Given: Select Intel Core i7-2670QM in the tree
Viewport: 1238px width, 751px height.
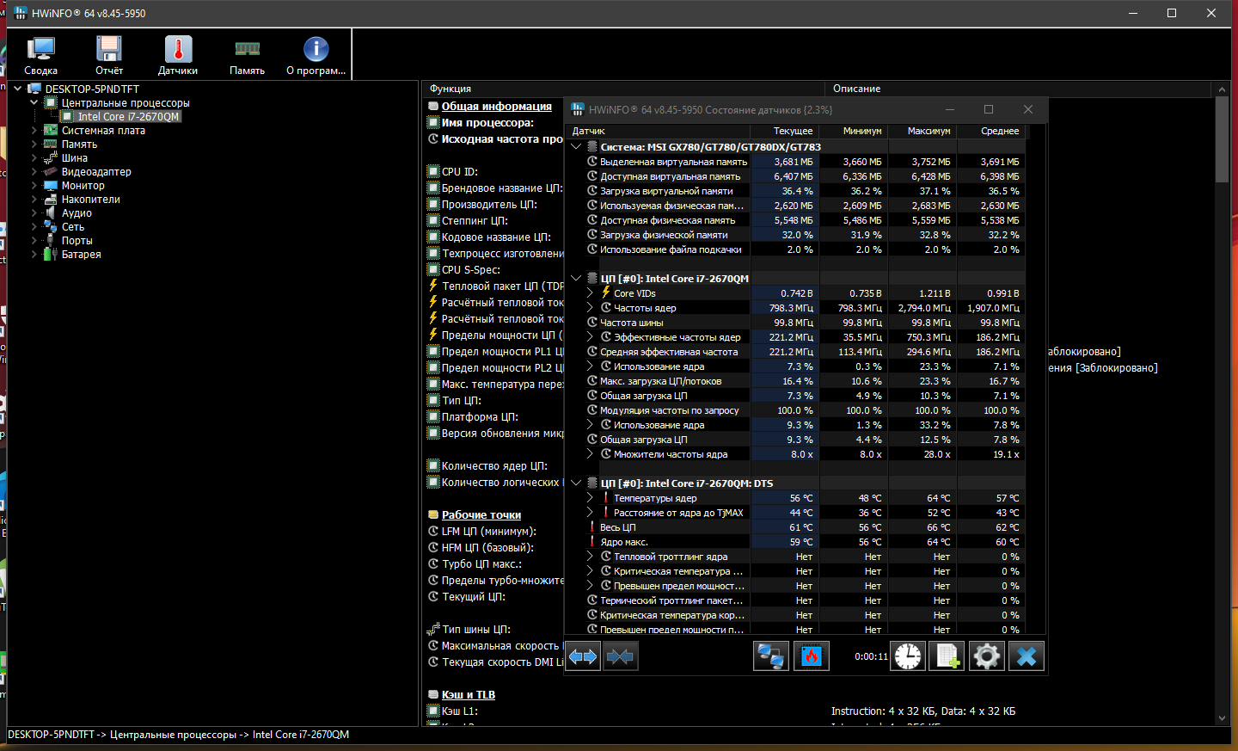Looking at the screenshot, I should [128, 117].
